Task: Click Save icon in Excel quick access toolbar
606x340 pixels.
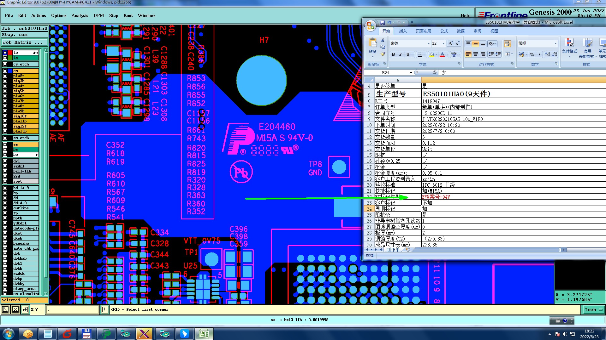Action: point(383,22)
